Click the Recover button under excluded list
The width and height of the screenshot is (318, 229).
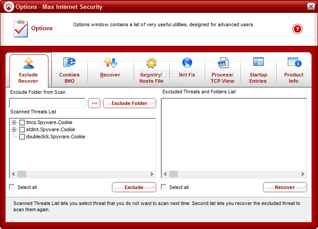(x=285, y=187)
